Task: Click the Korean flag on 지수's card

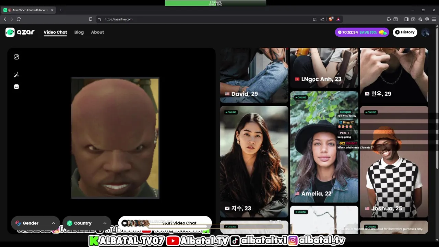Action: coord(227,209)
